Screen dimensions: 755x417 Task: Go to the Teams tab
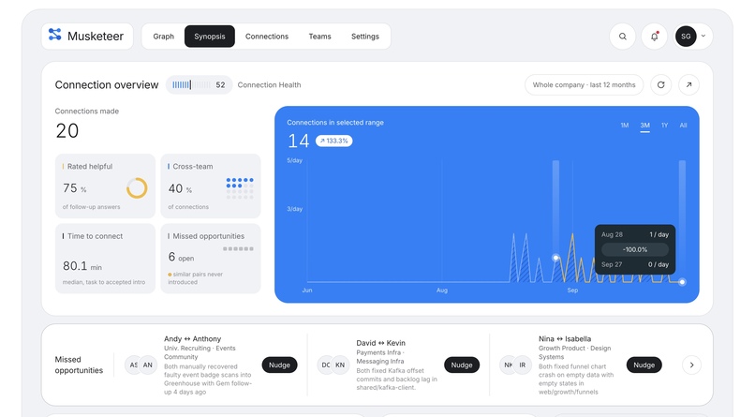319,37
